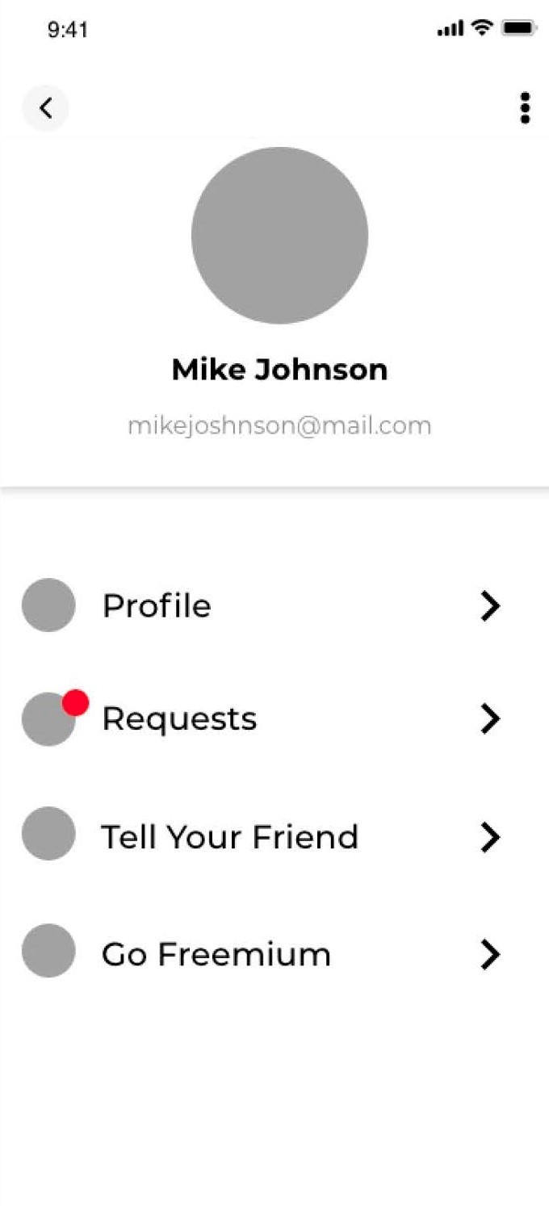This screenshot has height=1206, width=549.
Task: Tap the large profile avatar placeholder
Action: tap(279, 236)
